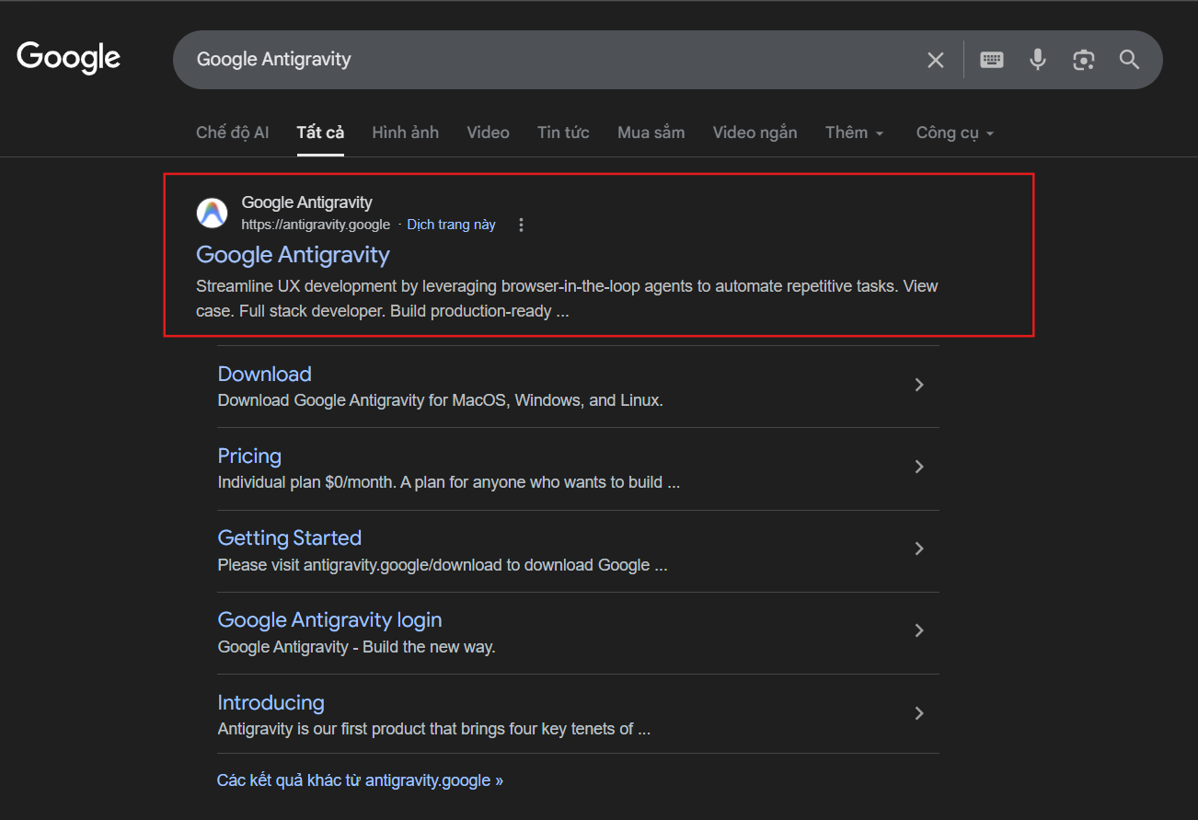Click the magnifying glass to search
Screen dimensions: 1198x820
[x=1129, y=59]
